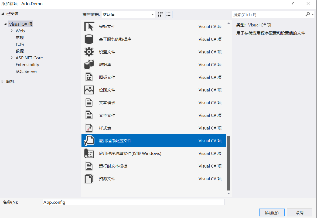Click the service-based database (基于服务的数据库) icon

click(x=89, y=39)
